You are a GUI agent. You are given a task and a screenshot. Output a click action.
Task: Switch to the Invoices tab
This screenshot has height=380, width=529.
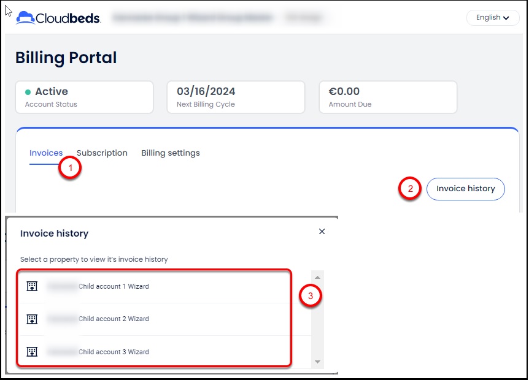click(46, 153)
